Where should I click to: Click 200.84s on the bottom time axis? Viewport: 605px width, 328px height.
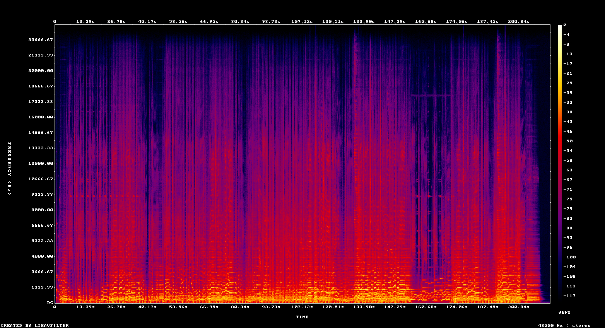click(x=519, y=307)
